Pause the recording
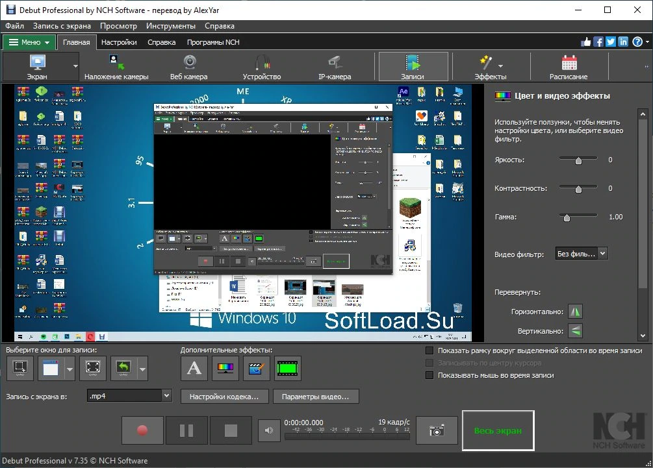653x468 pixels. pos(186,430)
